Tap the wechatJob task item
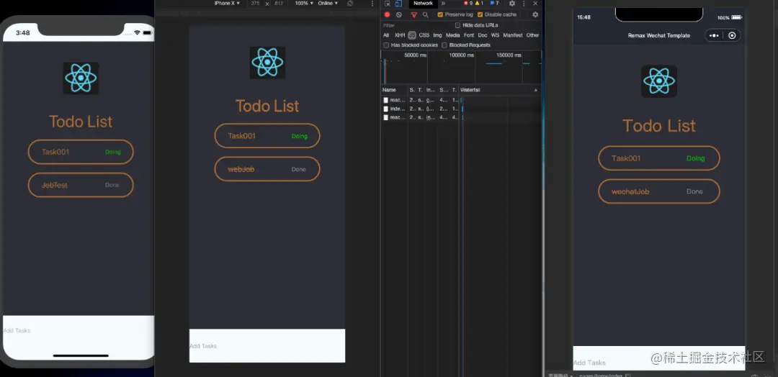The image size is (778, 377). (659, 191)
